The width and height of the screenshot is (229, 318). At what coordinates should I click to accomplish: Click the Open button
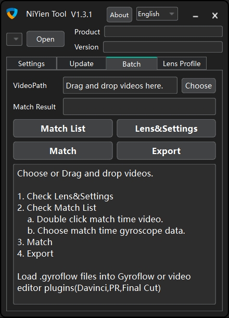(45, 39)
